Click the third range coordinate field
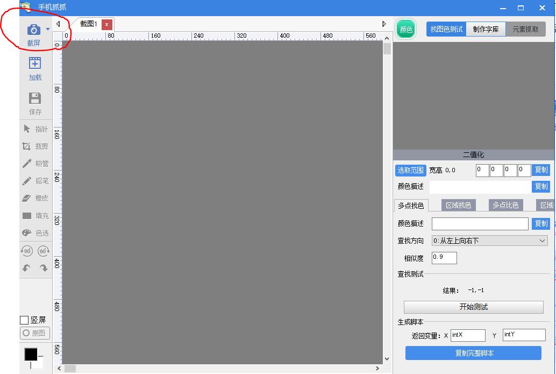The width and height of the screenshot is (556, 374). pyautogui.click(x=510, y=171)
